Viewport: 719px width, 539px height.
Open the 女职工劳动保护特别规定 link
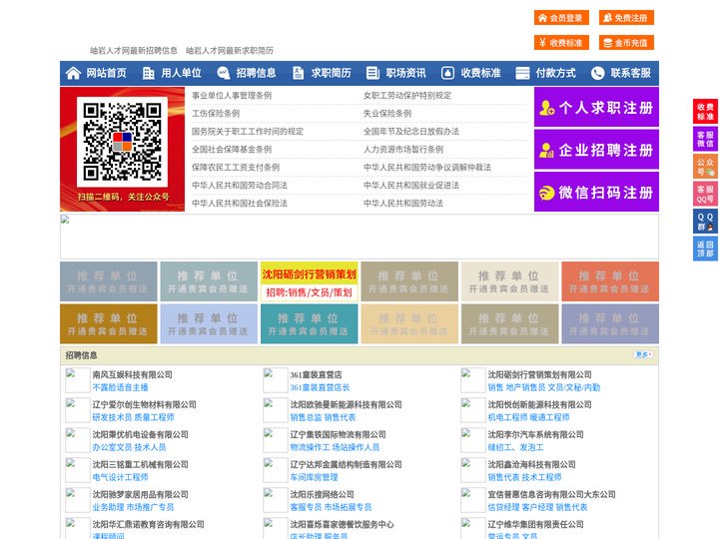[407, 96]
